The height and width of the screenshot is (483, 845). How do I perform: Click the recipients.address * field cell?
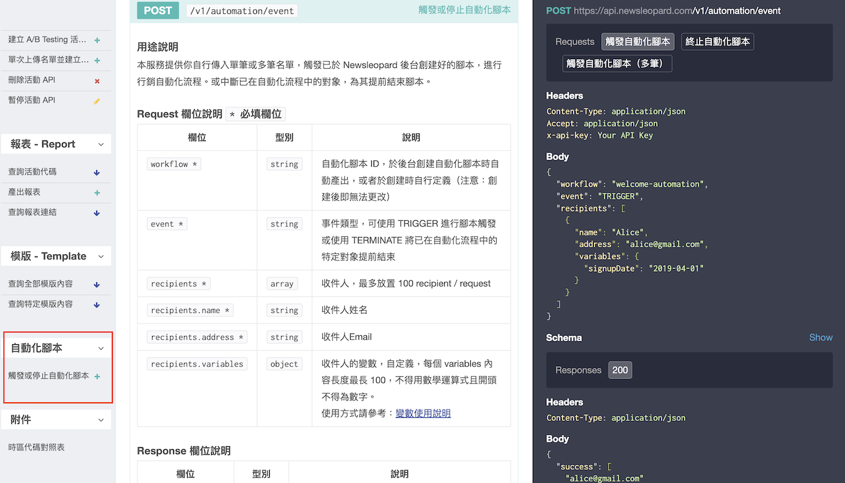(x=197, y=337)
